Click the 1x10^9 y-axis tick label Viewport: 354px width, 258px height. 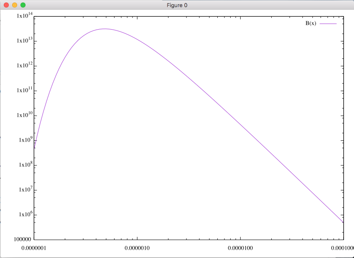pos(25,140)
